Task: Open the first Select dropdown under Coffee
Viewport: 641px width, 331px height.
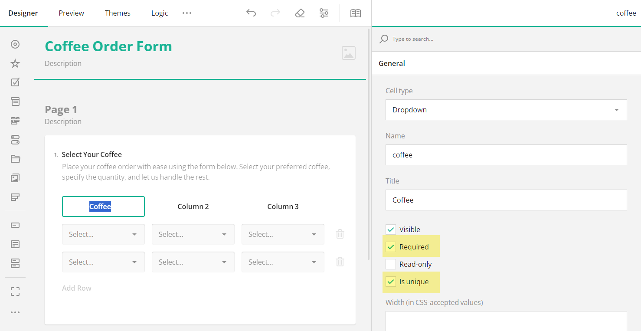Action: (x=103, y=234)
